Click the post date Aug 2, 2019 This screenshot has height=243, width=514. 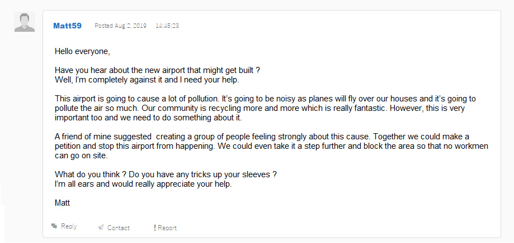[130, 26]
